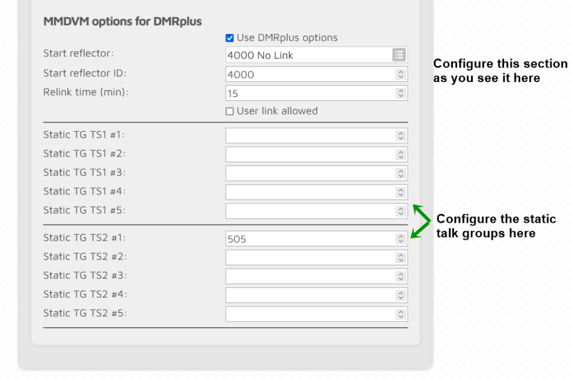This screenshot has height=379, width=571.
Task: Click the Relink time field showing 15
Action: [x=307, y=93]
